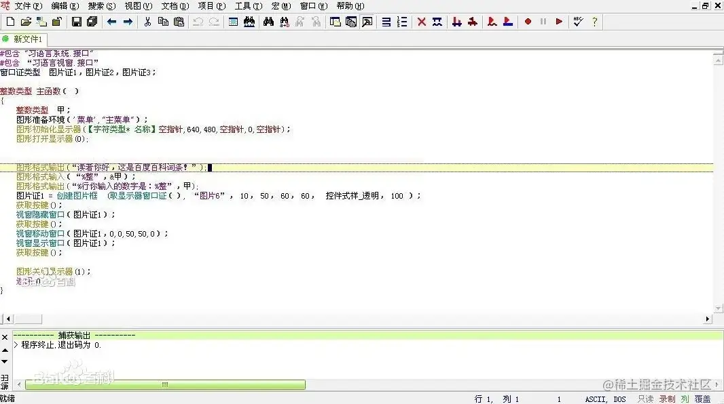Click the cascaded windows toolbar icon
724x404 pixels.
(351, 22)
